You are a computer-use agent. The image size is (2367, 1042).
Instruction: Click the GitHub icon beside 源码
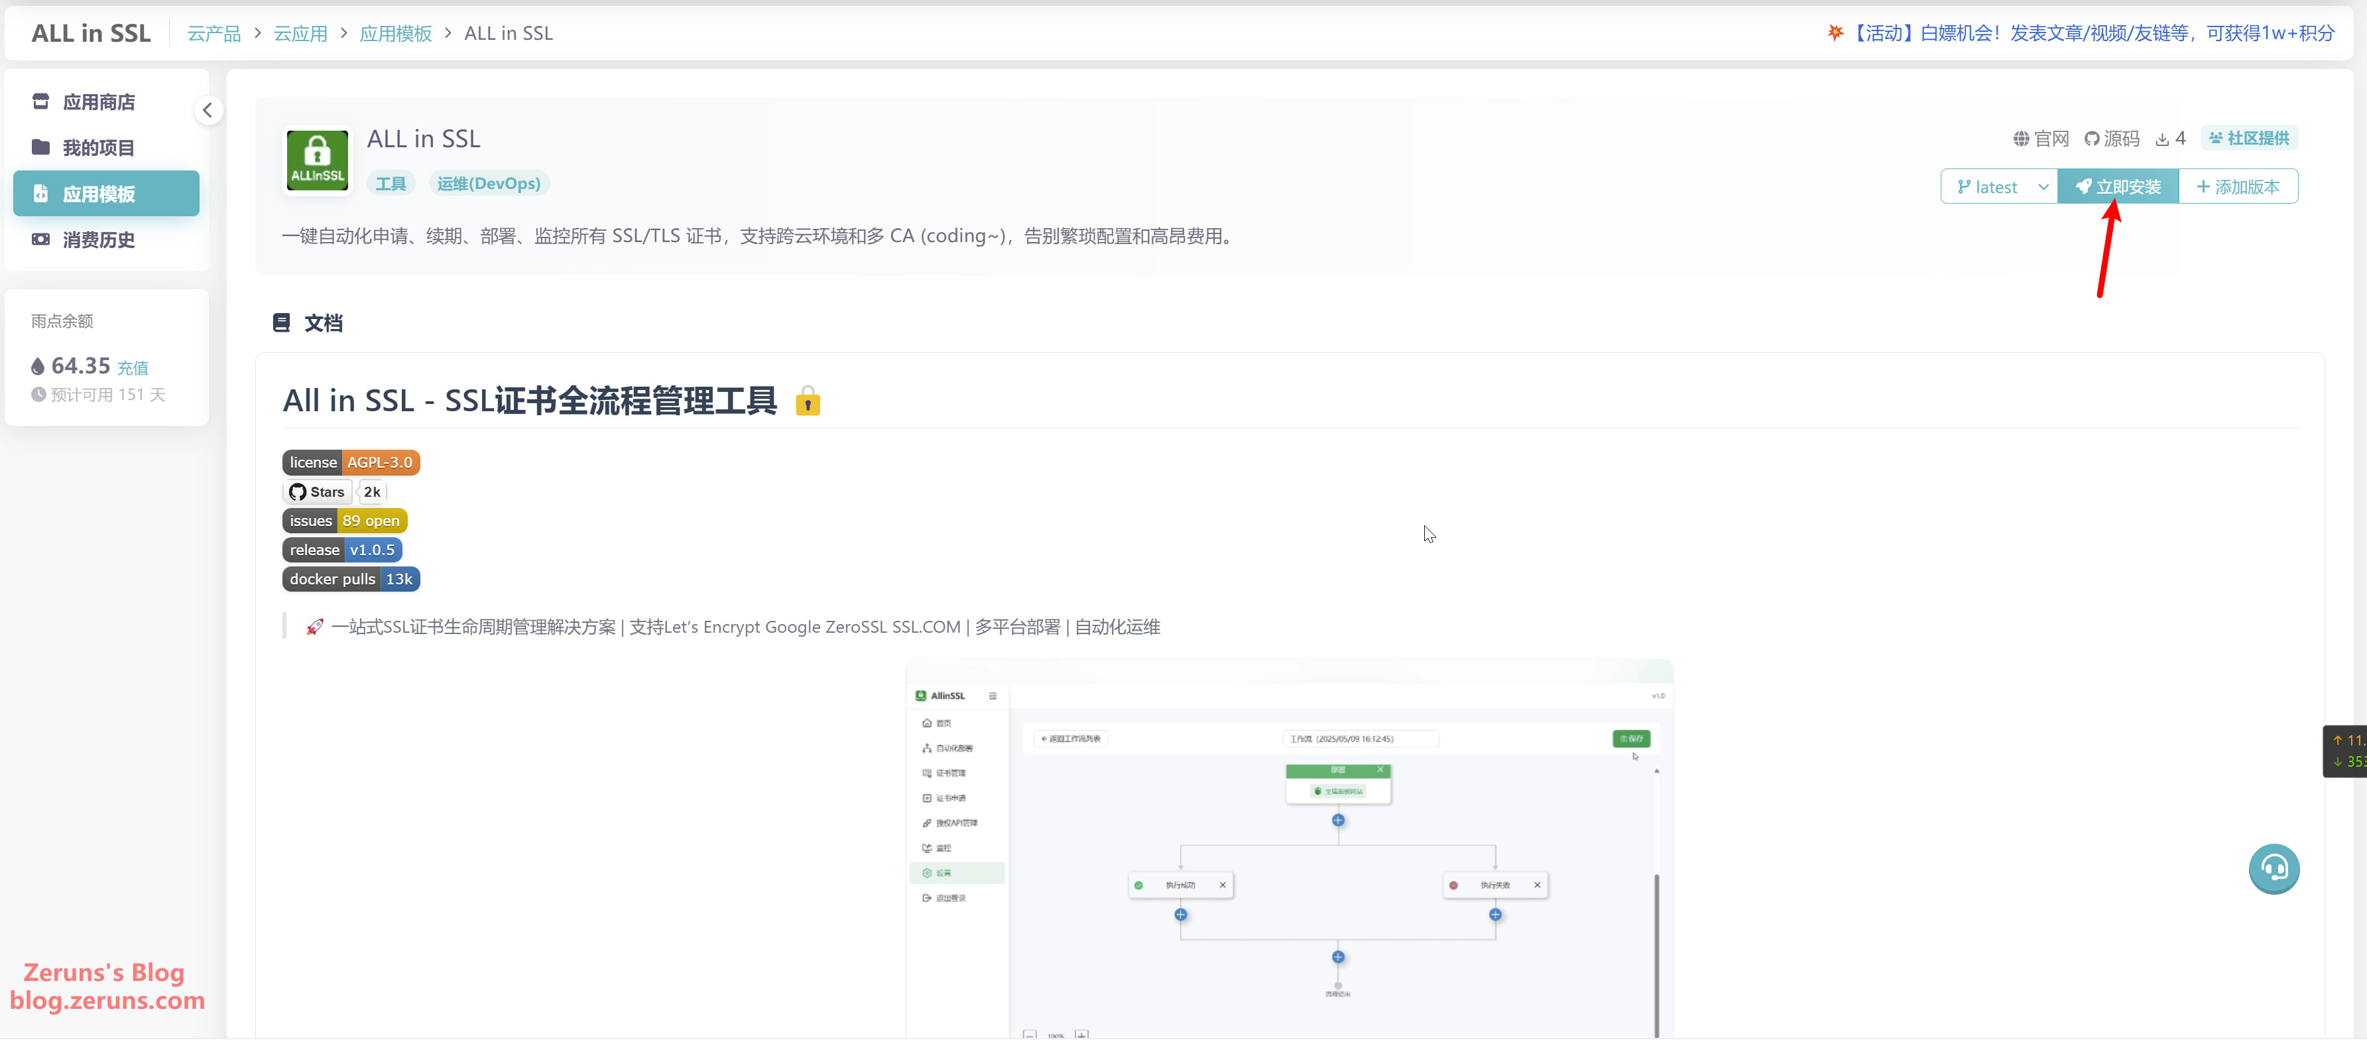coord(2091,139)
